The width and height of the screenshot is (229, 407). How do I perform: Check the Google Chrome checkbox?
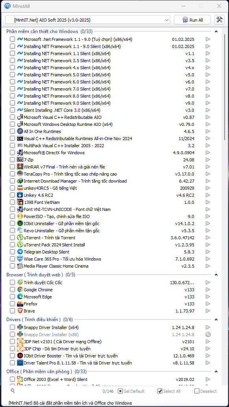click(x=12, y=290)
